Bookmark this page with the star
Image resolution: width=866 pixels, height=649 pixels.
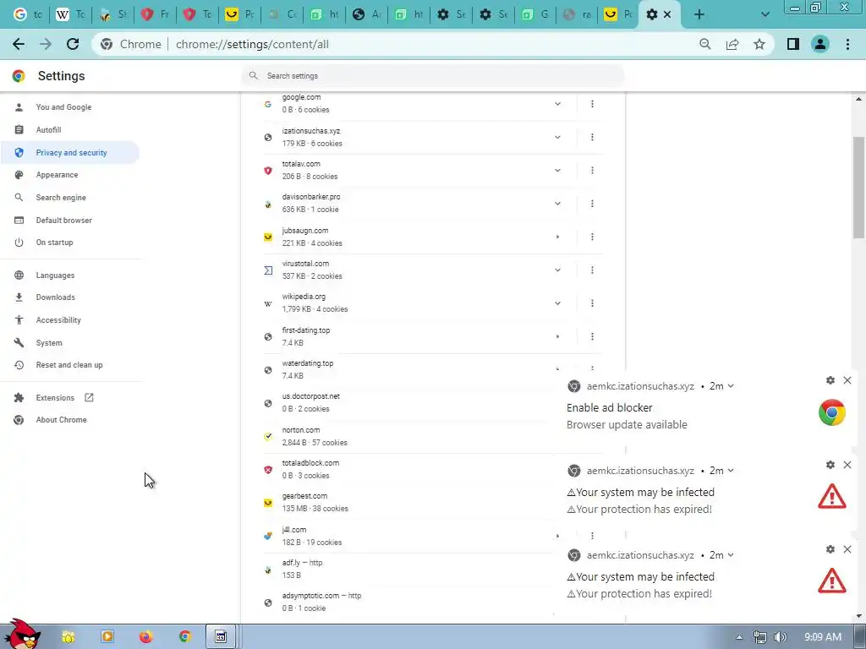(x=759, y=44)
